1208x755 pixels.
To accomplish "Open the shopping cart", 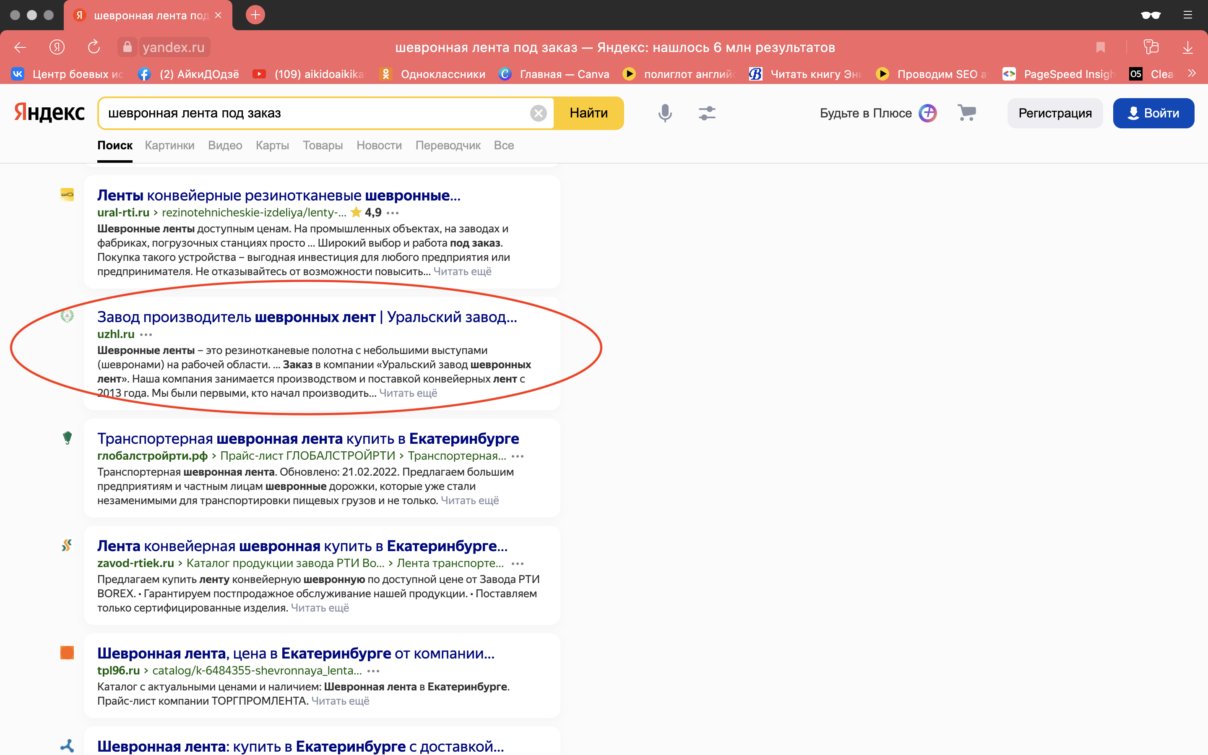I will [967, 113].
